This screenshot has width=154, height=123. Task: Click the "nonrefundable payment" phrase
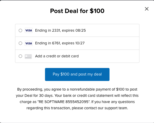click(x=92, y=89)
